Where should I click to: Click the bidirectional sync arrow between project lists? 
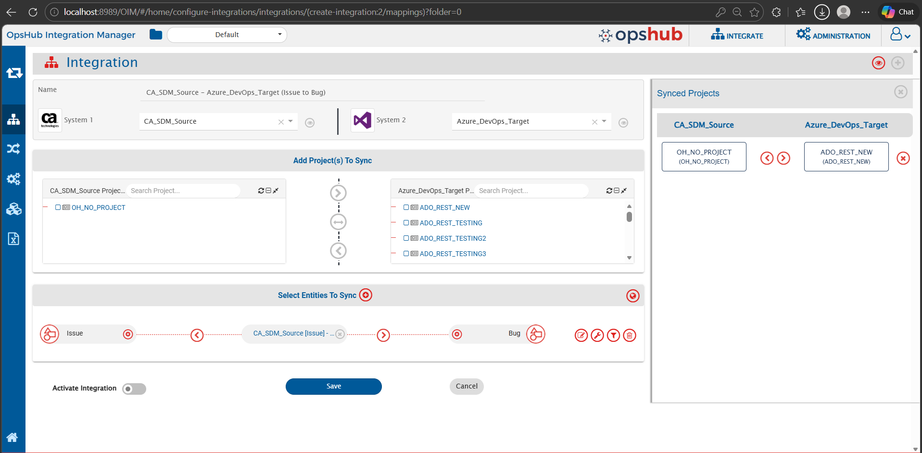tap(338, 222)
